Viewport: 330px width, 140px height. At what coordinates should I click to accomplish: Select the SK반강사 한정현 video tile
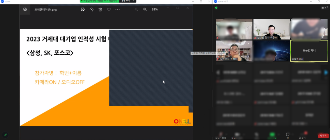(234, 51)
